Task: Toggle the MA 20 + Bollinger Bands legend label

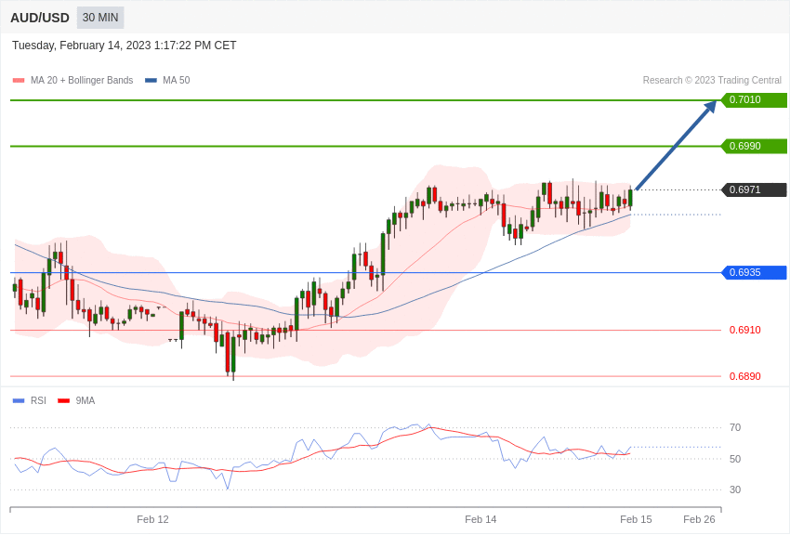Action: pyautogui.click(x=82, y=81)
